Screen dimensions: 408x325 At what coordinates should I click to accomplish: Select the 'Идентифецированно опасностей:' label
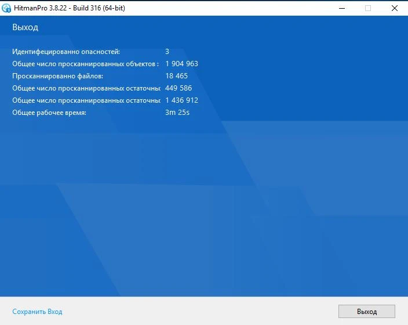pos(66,52)
